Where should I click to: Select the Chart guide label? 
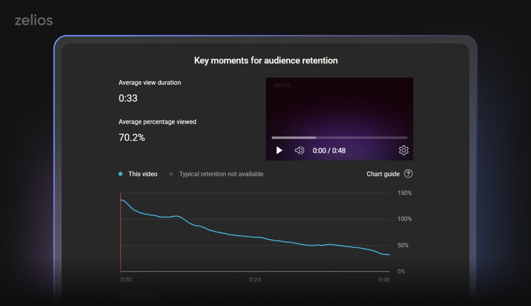coord(383,174)
